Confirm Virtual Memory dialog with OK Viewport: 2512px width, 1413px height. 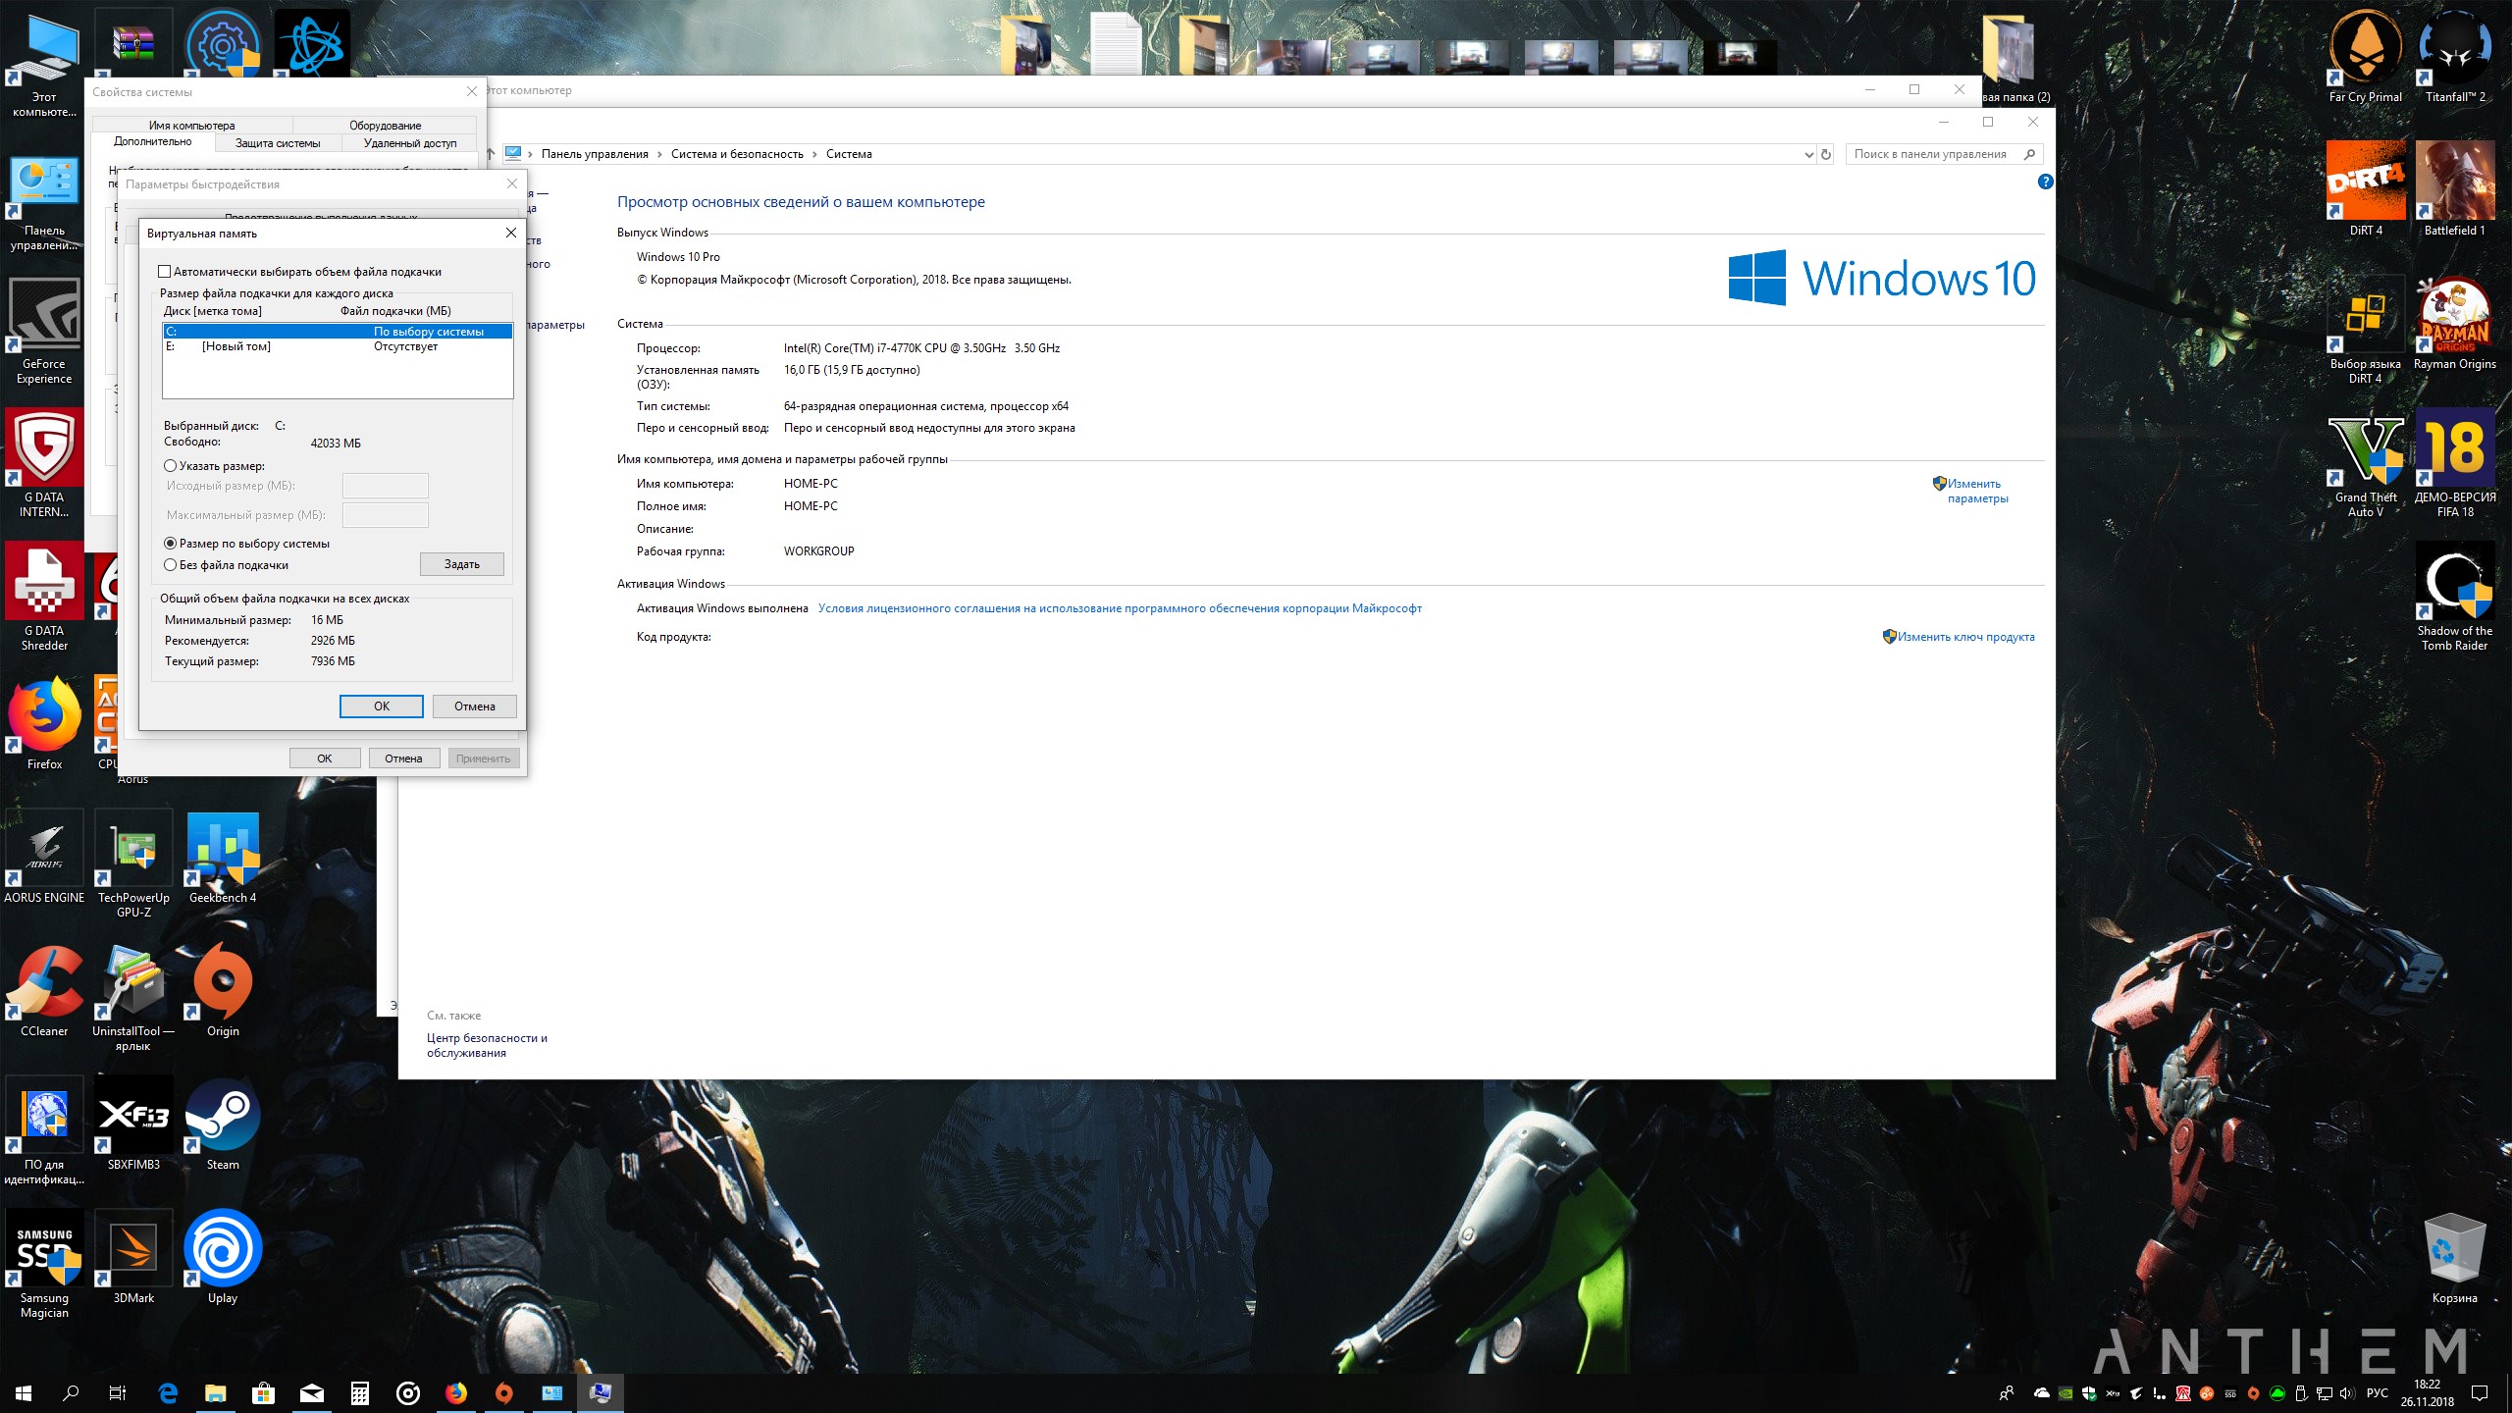[x=382, y=706]
